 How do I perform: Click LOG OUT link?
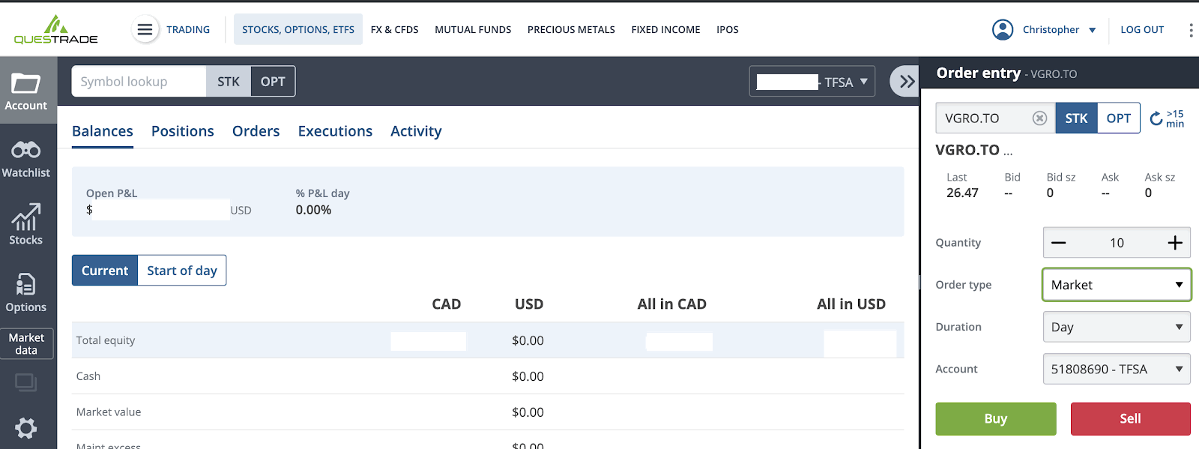pyautogui.click(x=1142, y=29)
